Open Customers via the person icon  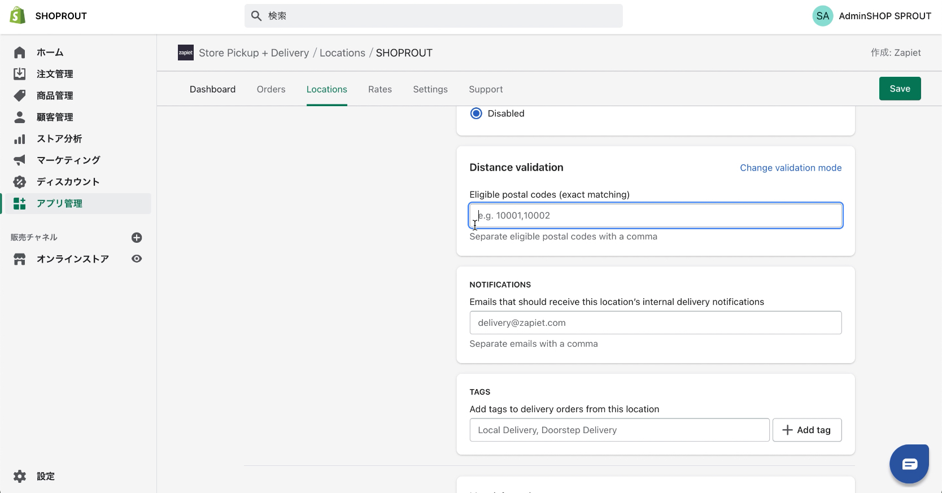[x=20, y=117]
